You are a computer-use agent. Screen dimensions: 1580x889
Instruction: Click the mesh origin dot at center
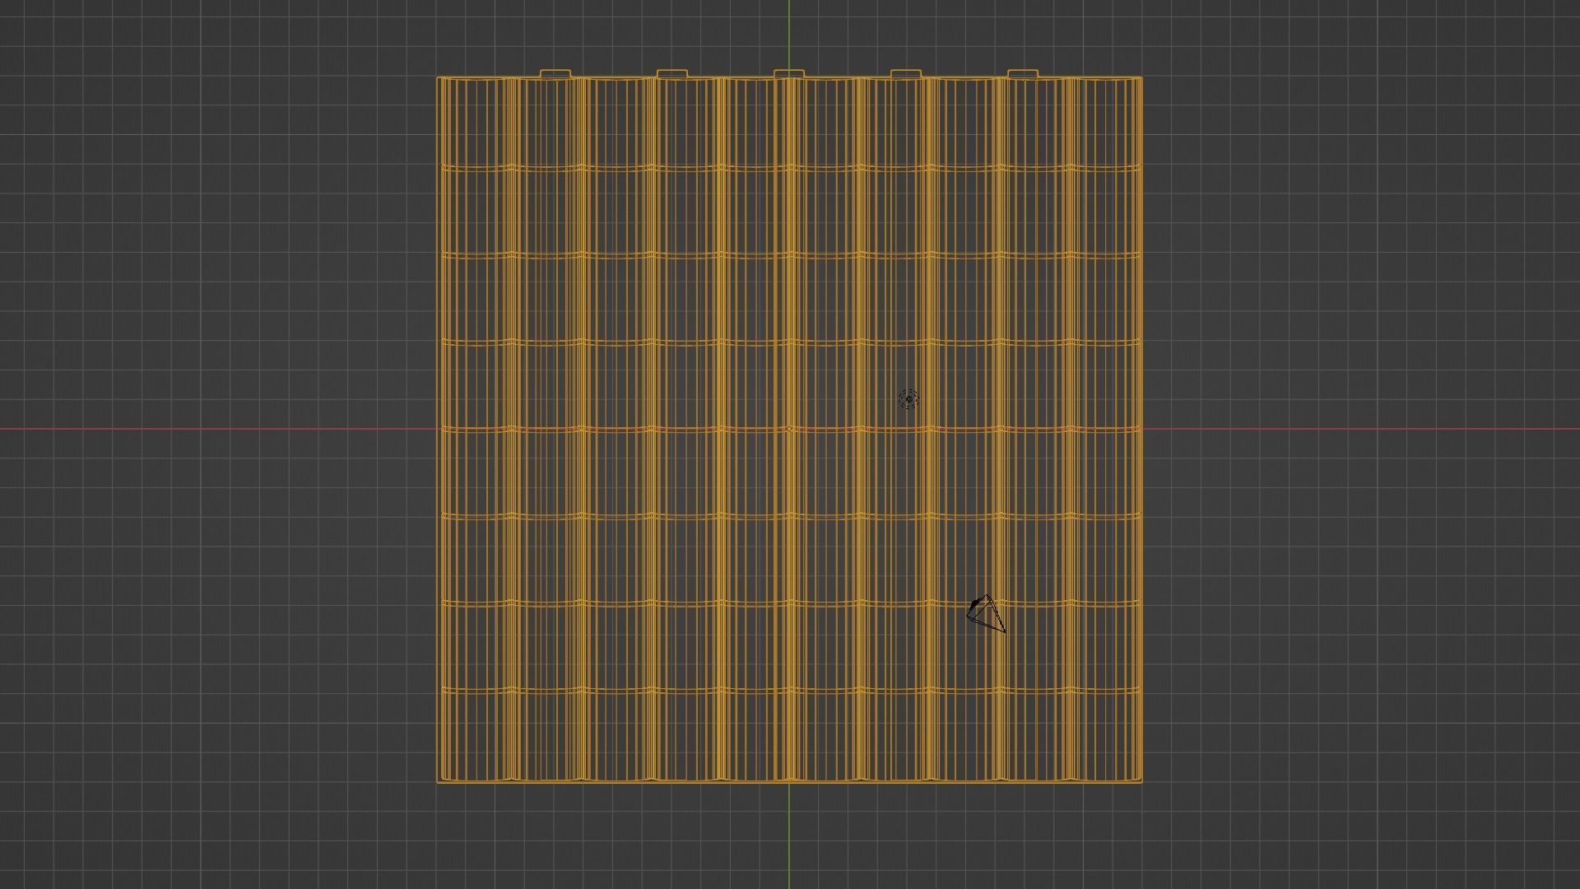789,429
